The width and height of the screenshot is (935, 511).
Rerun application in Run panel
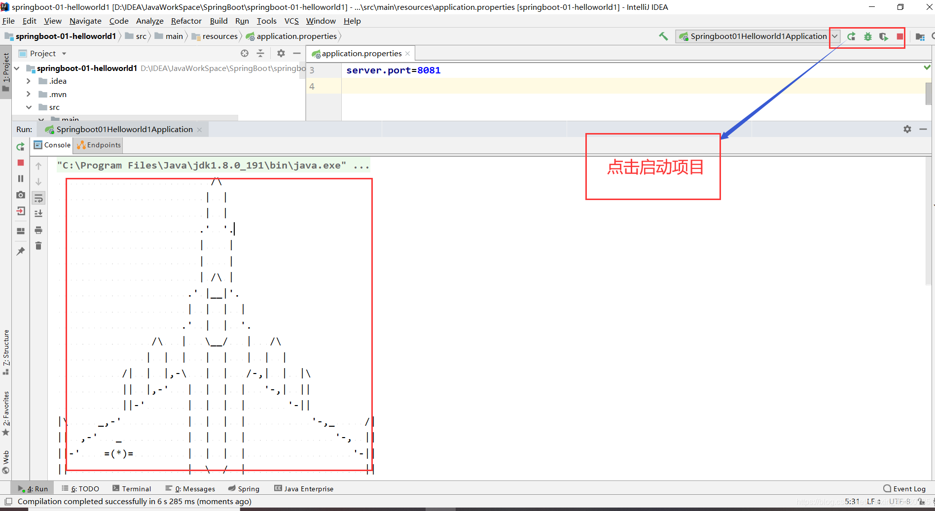coord(20,147)
